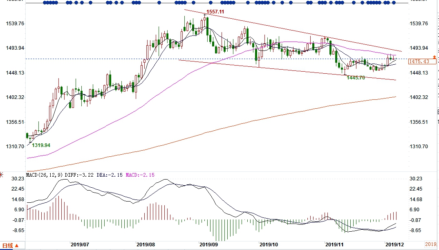
Task: Click the MACD(26,12,9) indicator title
Action: 44,175
